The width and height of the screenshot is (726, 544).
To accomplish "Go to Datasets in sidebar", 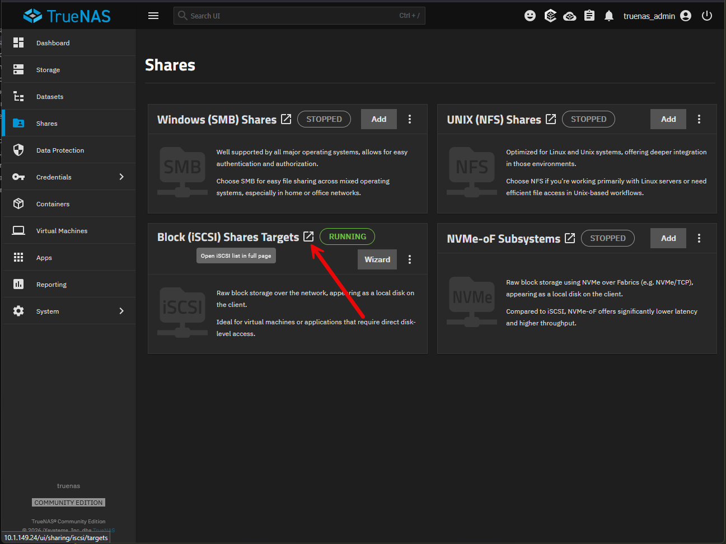I will 68,96.
